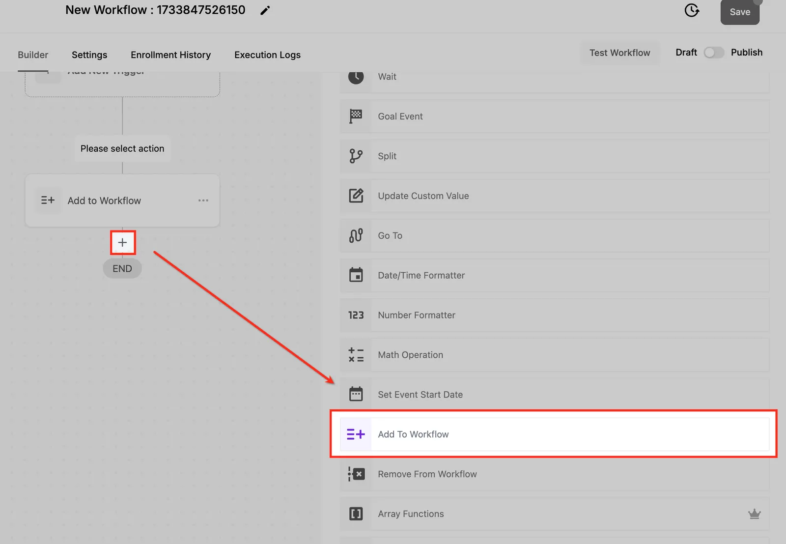Select the Goal Event action

pos(555,116)
